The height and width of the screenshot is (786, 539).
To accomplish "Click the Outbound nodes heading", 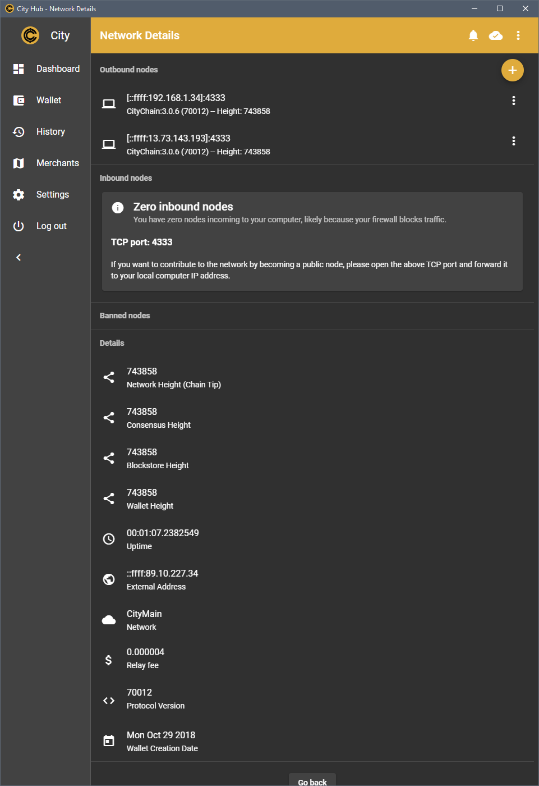I will click(x=129, y=70).
